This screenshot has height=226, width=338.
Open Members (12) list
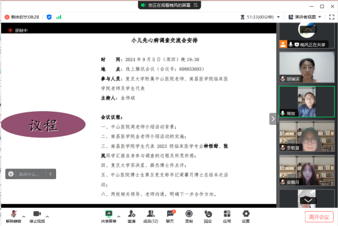coord(151,217)
